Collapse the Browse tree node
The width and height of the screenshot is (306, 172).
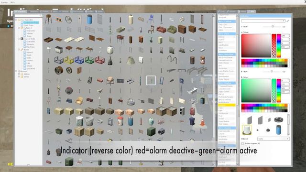click(16, 71)
